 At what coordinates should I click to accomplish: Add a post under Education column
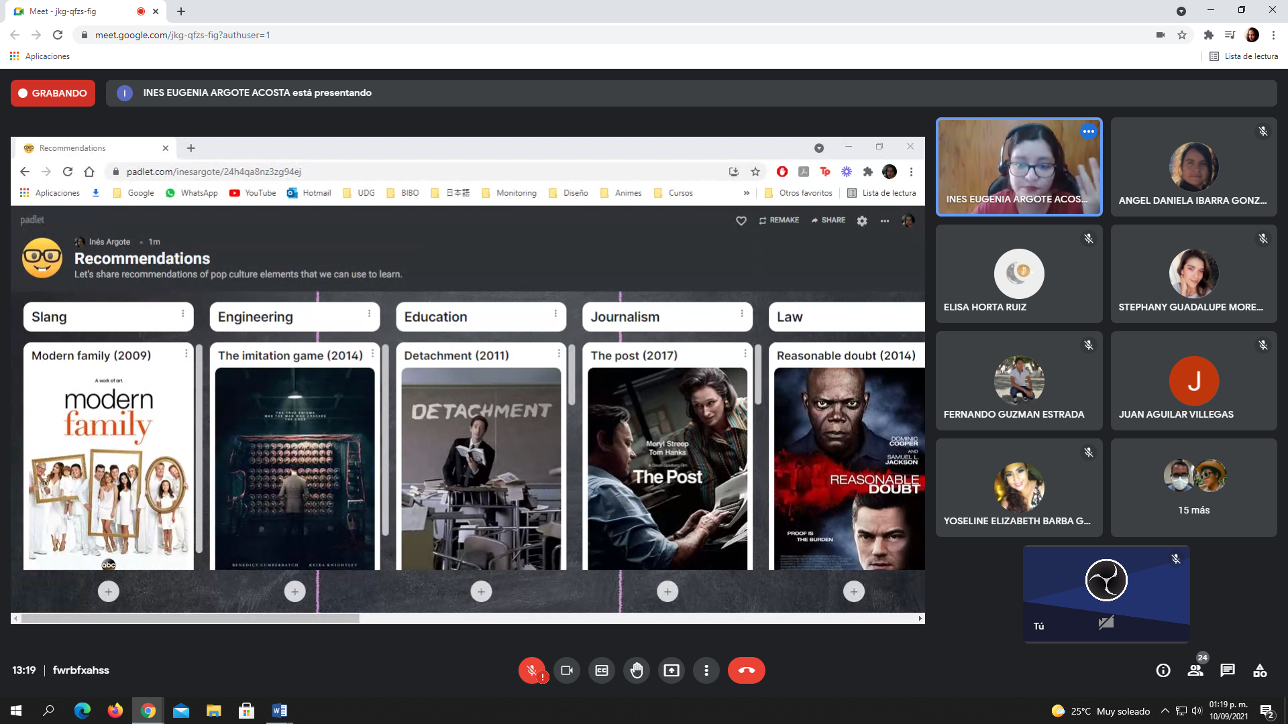click(481, 591)
